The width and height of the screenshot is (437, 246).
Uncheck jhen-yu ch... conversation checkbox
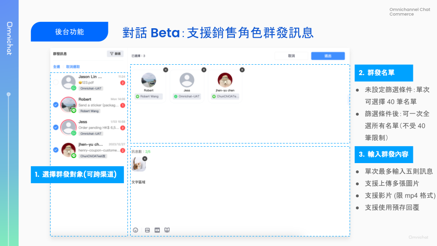(56, 150)
